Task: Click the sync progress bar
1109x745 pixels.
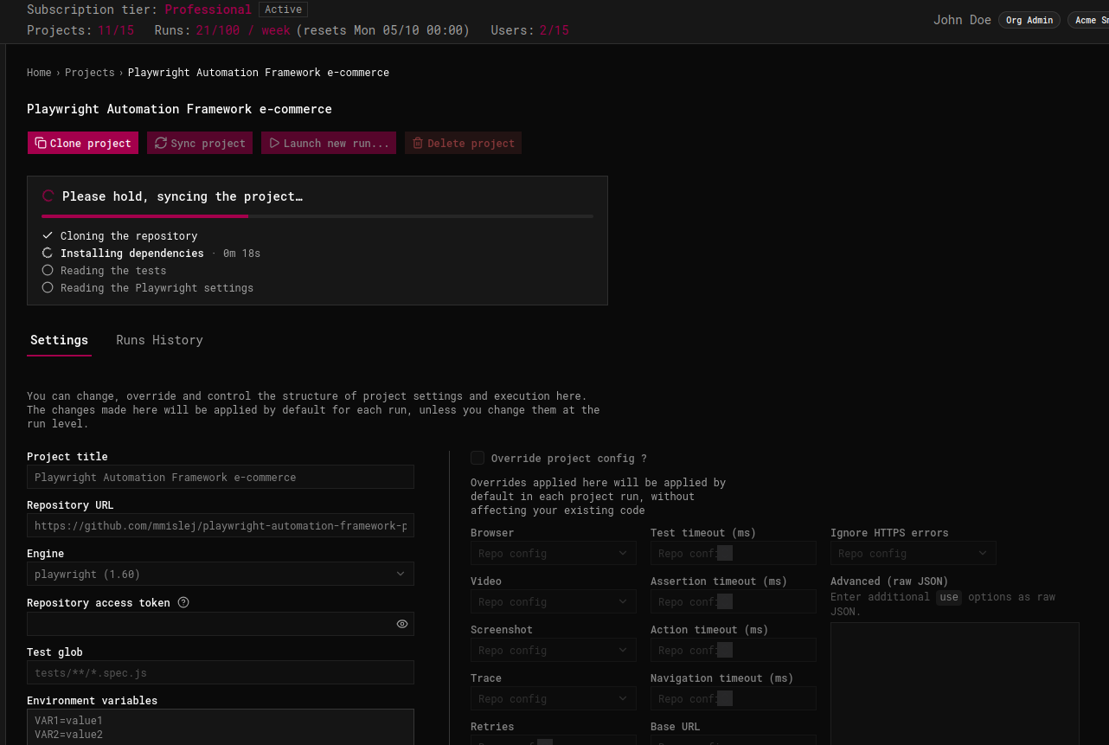Action: (317, 215)
